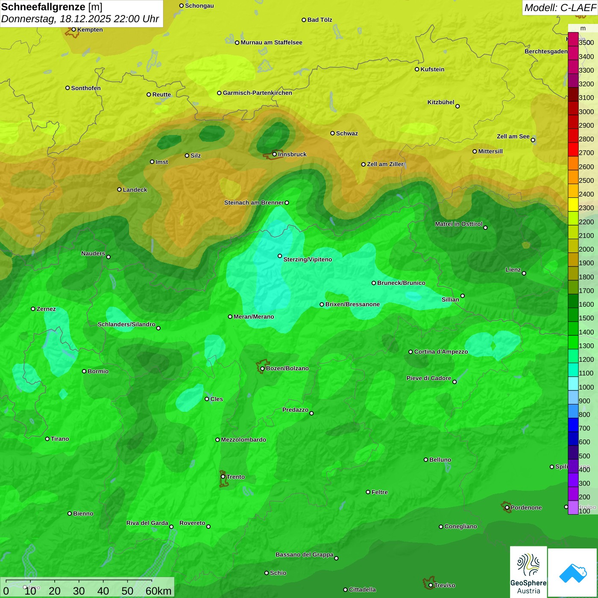Click the "100" legend value
The width and height of the screenshot is (598, 598).
[585, 511]
